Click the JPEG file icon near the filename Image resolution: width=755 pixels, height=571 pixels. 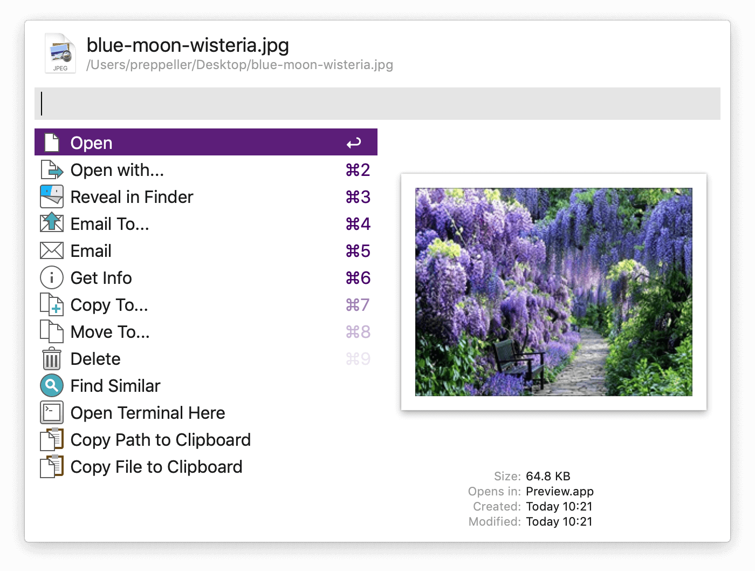click(x=60, y=52)
